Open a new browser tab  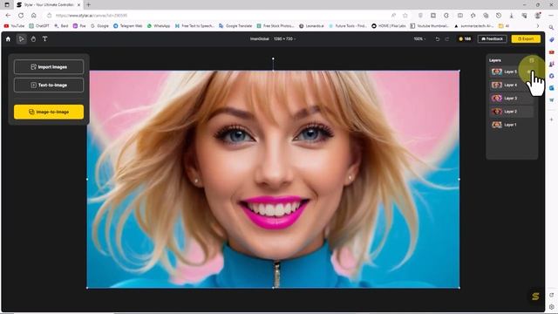coord(89,4)
